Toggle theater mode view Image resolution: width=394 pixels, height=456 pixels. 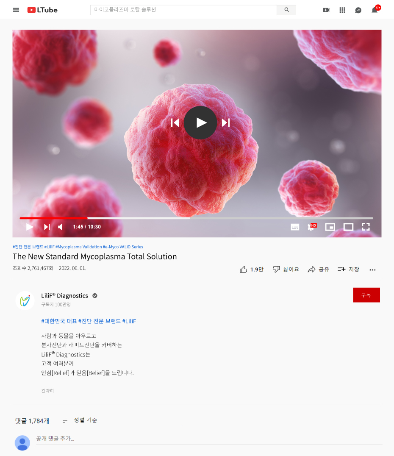(x=348, y=227)
